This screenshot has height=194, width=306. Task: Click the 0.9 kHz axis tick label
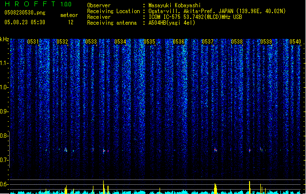click(x=4, y=112)
